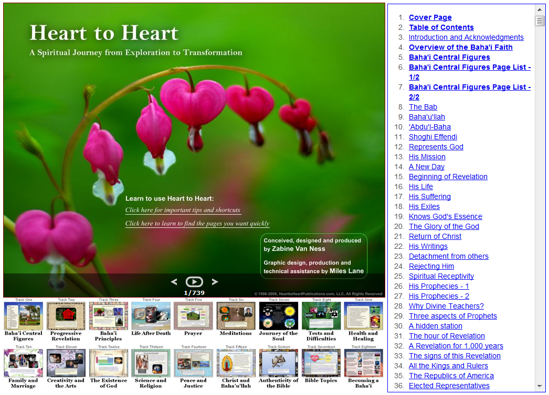
Task: Open the Health and Healing track thumbnail
Action: click(363, 316)
